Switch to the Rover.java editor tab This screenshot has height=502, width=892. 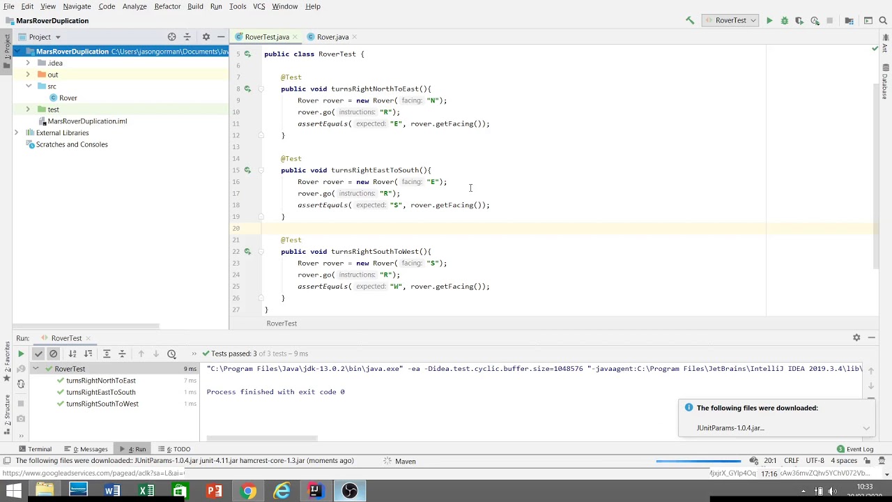pos(328,37)
